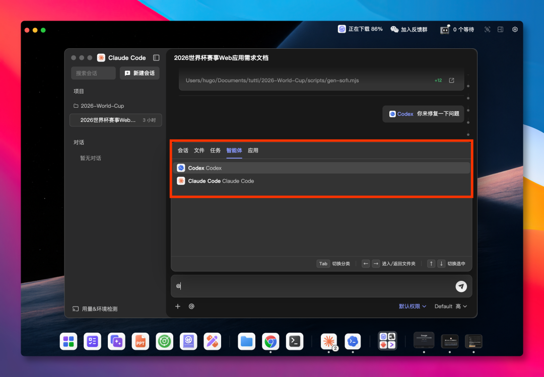Click the 你来修复一下问题 message bubble text
This screenshot has width=544, height=377.
click(x=438, y=114)
